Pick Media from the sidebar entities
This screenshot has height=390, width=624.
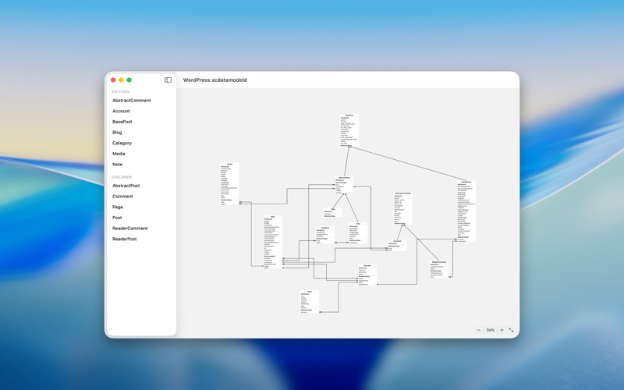(x=119, y=154)
